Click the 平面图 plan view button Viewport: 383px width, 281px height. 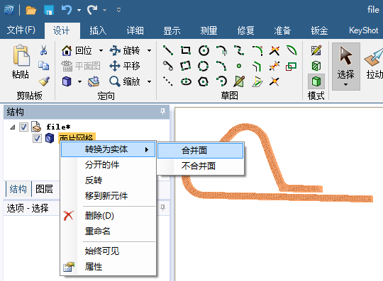(x=81, y=66)
